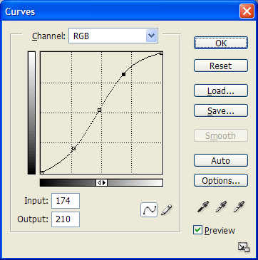Image resolution: width=258 pixels, height=260 pixels.
Task: Click the expand dialog icon at bottom right
Action: pyautogui.click(x=244, y=247)
